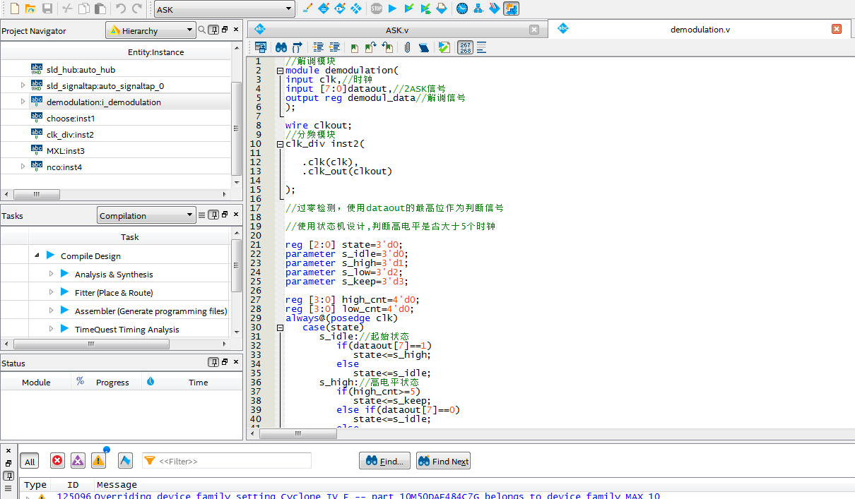Screen dimensions: 855x499
Task: Click the paperclip Insert File icon
Action: tap(407, 47)
